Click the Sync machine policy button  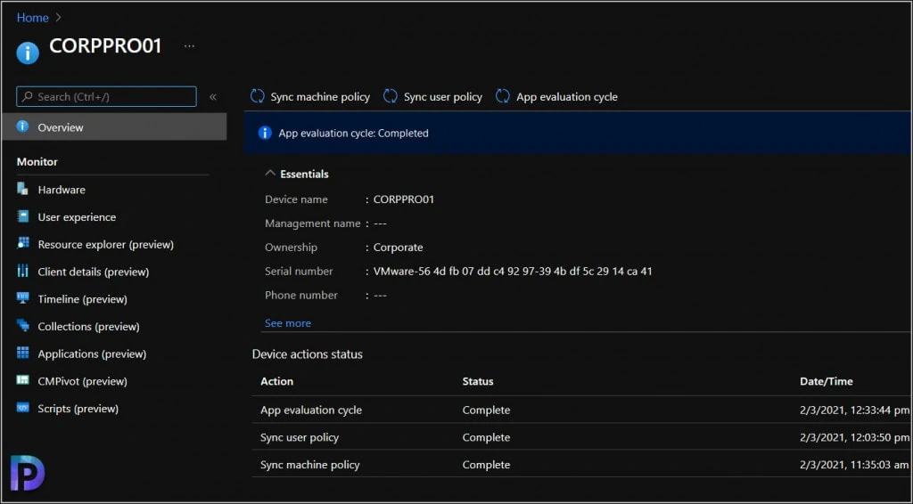(x=310, y=96)
